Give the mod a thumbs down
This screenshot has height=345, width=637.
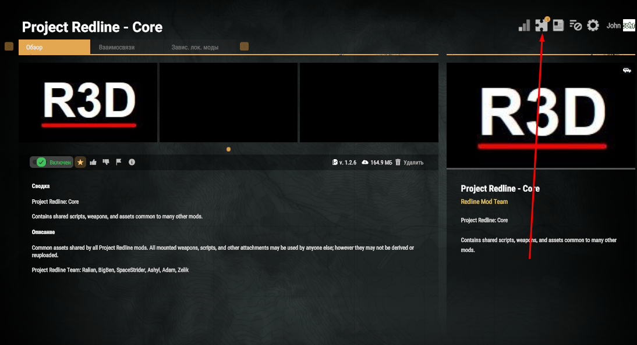pyautogui.click(x=106, y=162)
